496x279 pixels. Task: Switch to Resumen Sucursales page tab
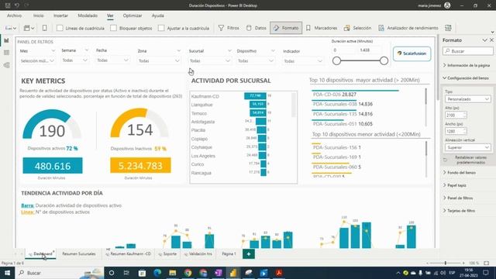point(79,253)
